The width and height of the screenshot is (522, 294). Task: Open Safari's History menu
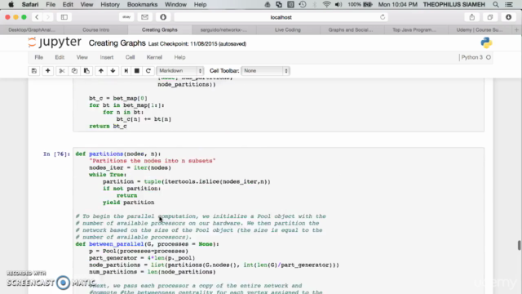click(x=110, y=4)
